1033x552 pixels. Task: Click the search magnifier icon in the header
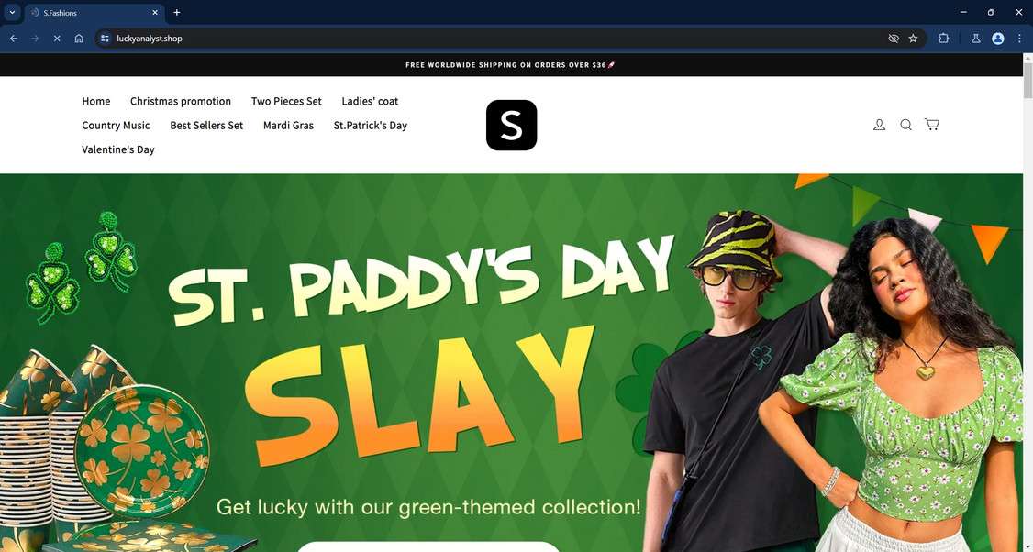coord(905,125)
